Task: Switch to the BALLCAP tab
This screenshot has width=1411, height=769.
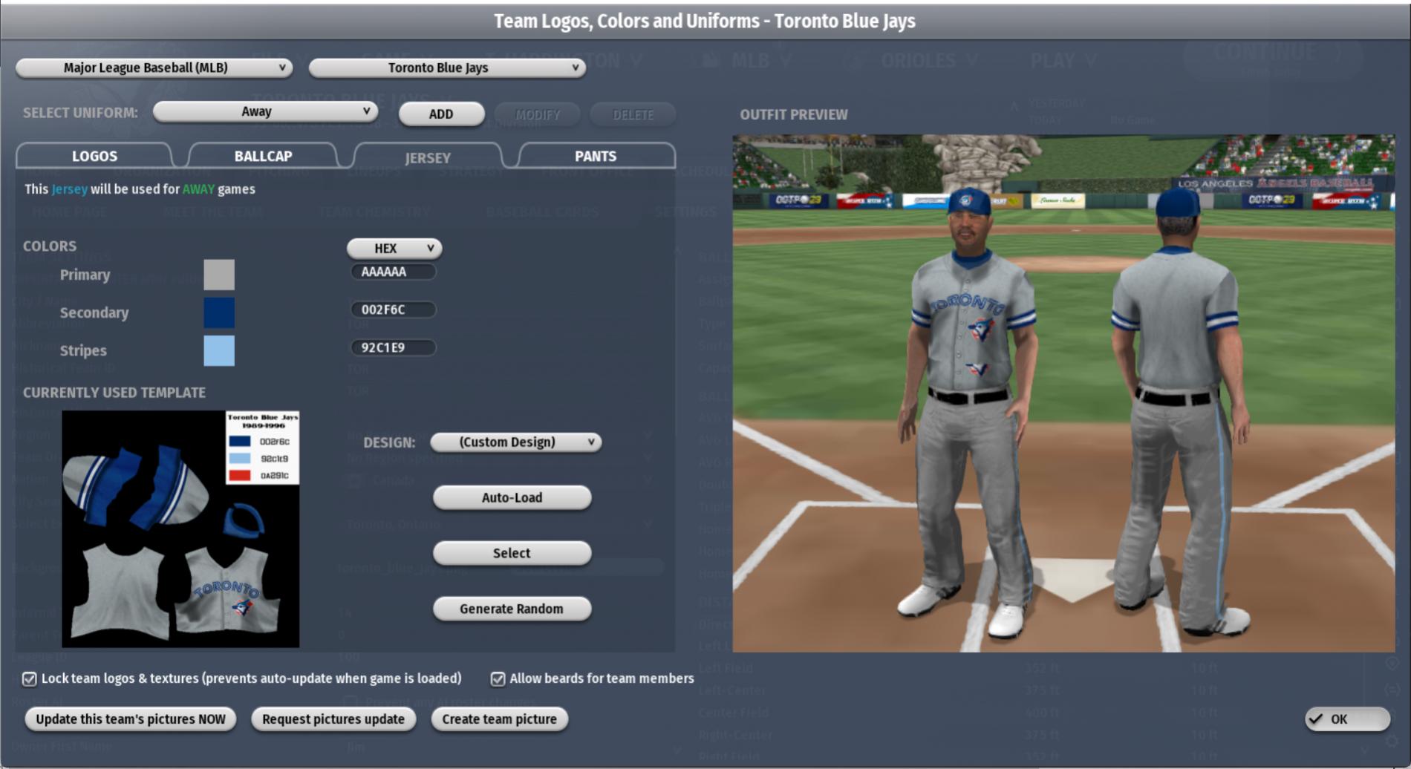Action: (x=263, y=156)
